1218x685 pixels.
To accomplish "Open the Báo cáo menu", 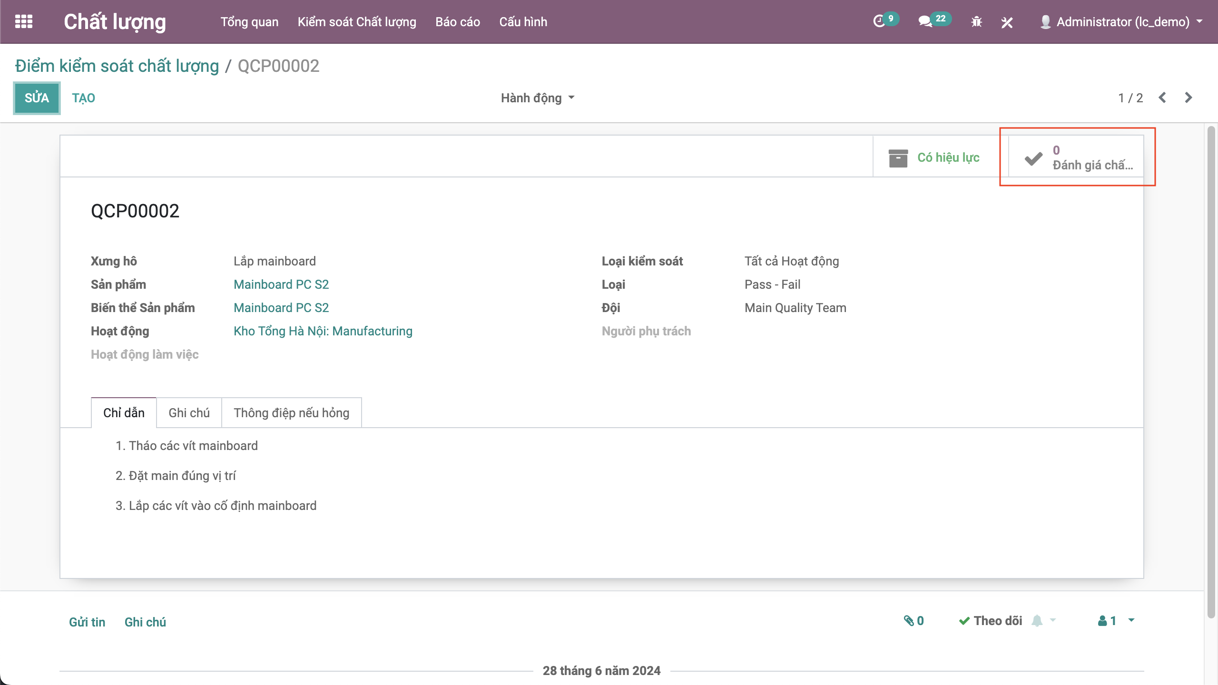I will click(457, 22).
